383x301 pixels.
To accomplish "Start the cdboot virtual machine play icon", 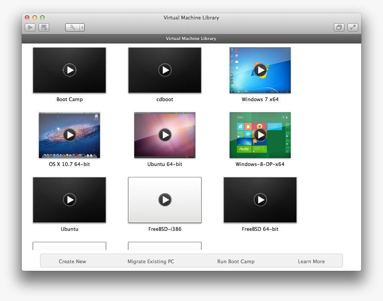I will [x=165, y=70].
